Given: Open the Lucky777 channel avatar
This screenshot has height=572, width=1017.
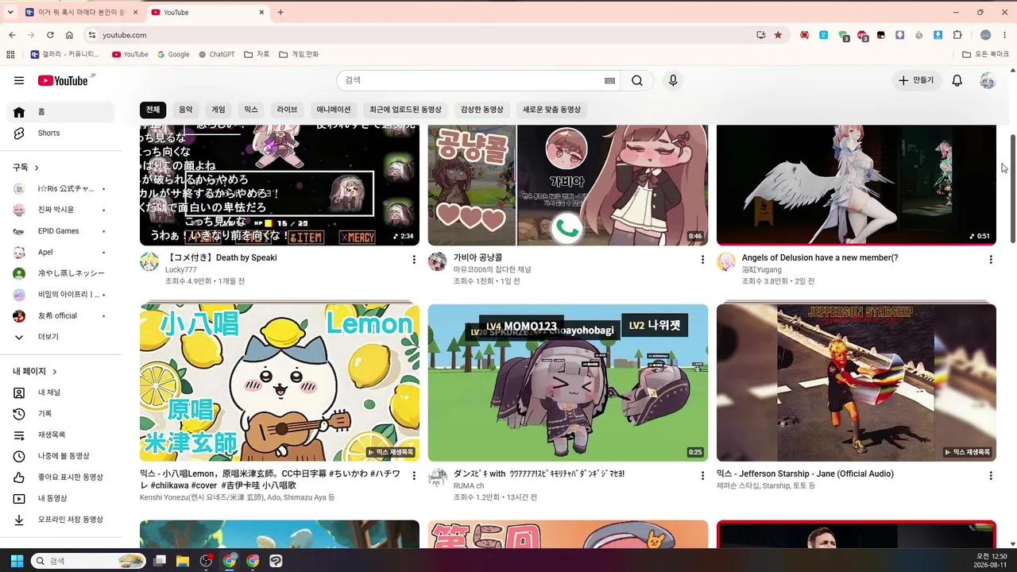Looking at the screenshot, I should click(149, 262).
